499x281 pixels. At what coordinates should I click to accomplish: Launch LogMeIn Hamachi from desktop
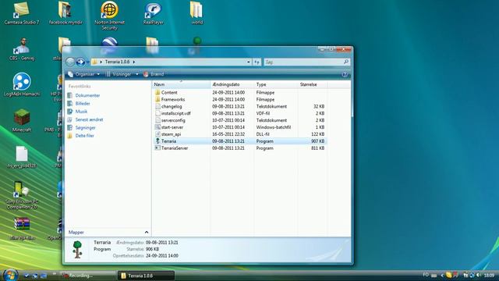tap(22, 84)
